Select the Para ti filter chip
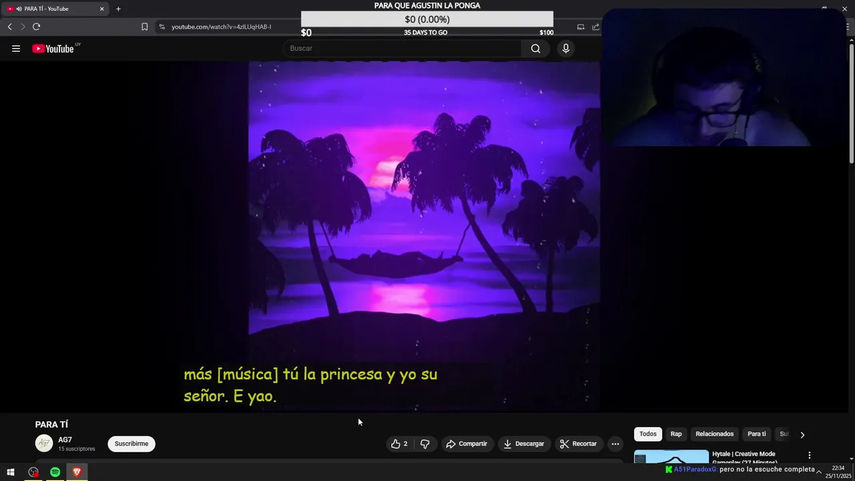The image size is (855, 481). pyautogui.click(x=757, y=434)
